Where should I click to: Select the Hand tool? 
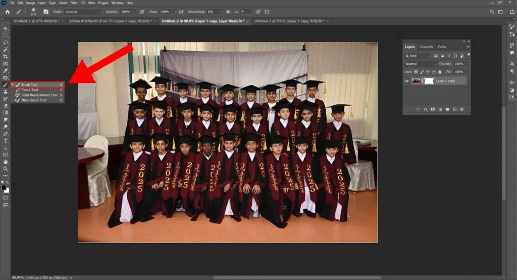(6, 162)
